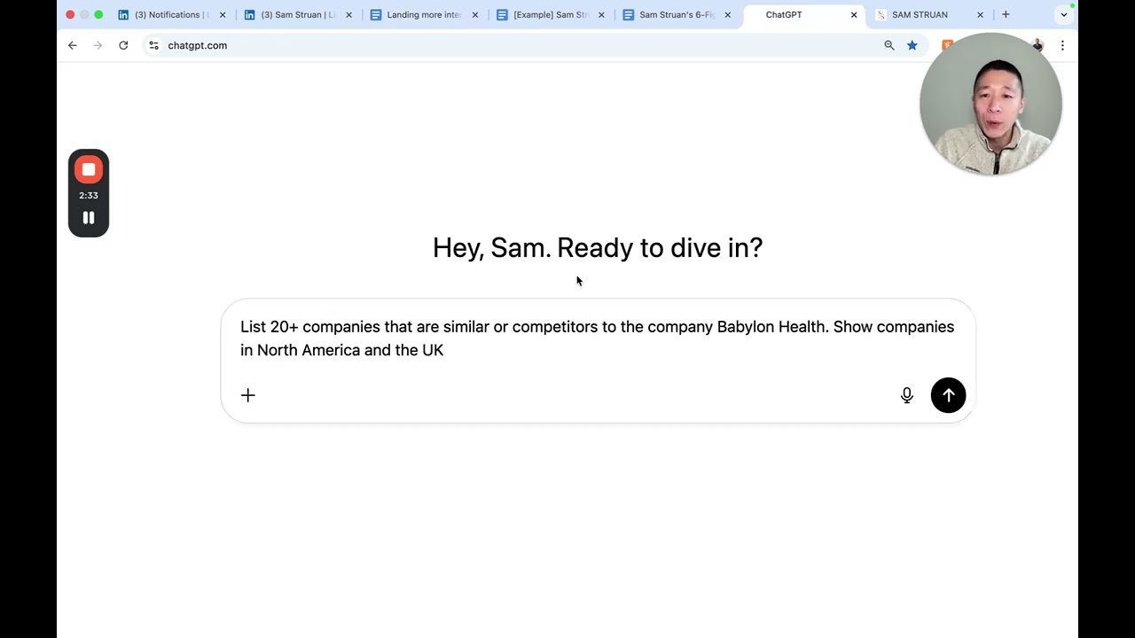This screenshot has width=1135, height=638.
Task: Click the 'Hey, Sam. Ready to dive in?' heading
Action: coord(598,247)
